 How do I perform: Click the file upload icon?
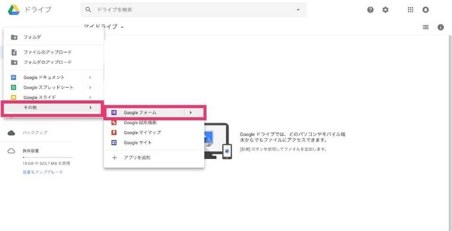14,52
